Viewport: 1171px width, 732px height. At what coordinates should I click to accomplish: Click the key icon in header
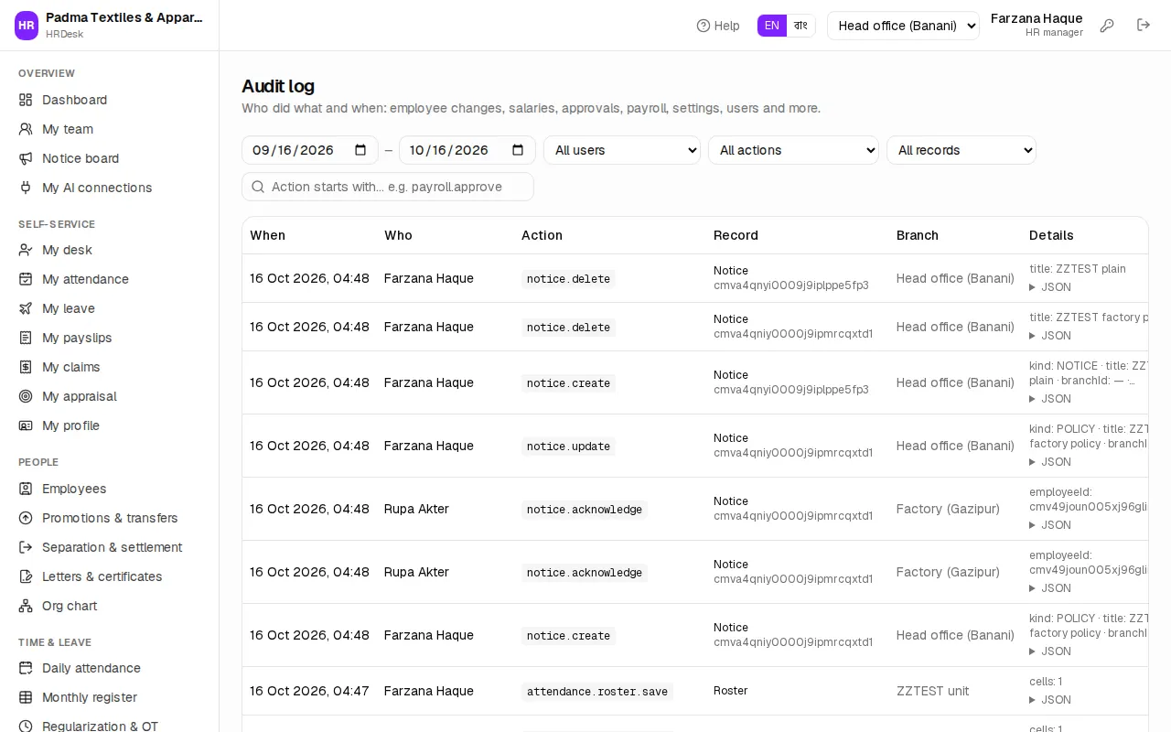[1107, 26]
